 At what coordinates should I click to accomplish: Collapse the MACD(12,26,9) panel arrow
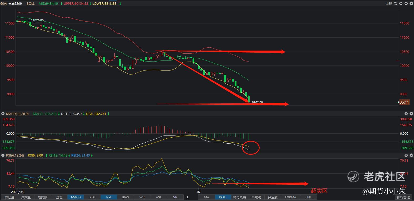3,114
